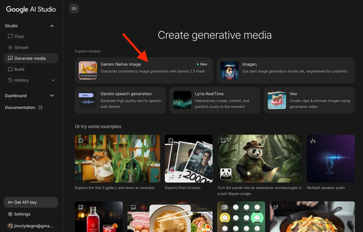
Task: Open the Gemini Native Image model card
Action: [144, 70]
